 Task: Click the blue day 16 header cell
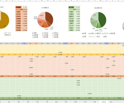point(66,43)
